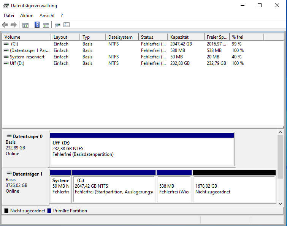Select the 1678,02 GB Nicht zugeordnet block
Viewport: 287px width, 226px height.
click(x=234, y=187)
